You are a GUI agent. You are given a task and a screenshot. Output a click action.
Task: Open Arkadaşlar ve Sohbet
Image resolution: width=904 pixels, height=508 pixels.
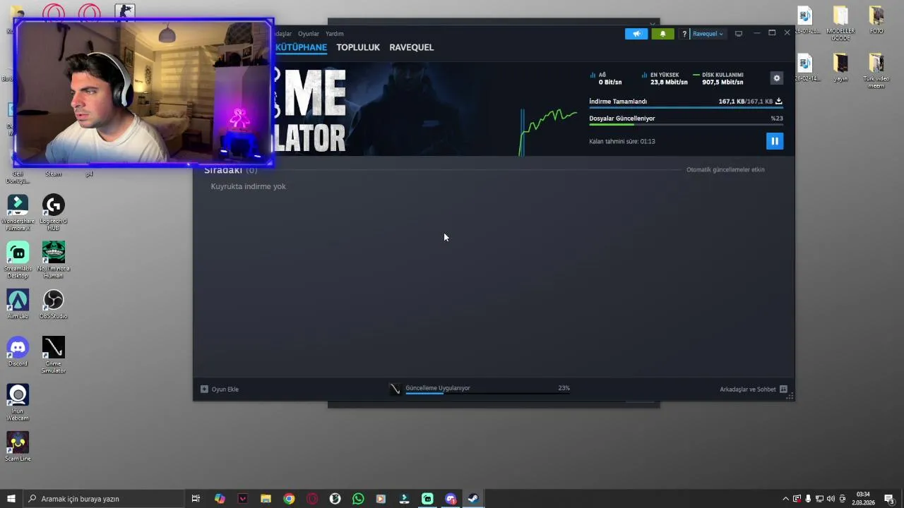(754, 389)
